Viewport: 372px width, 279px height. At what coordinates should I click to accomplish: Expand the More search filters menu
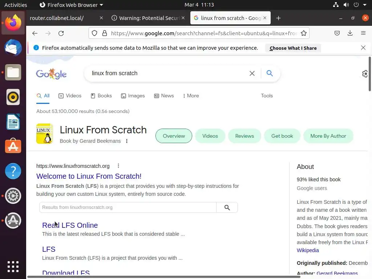pyautogui.click(x=191, y=96)
